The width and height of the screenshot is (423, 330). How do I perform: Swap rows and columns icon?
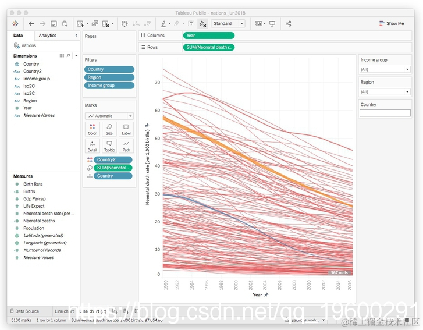125,24
